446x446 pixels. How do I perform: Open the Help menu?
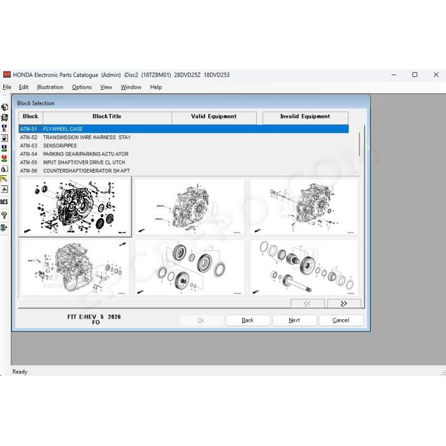click(x=156, y=87)
